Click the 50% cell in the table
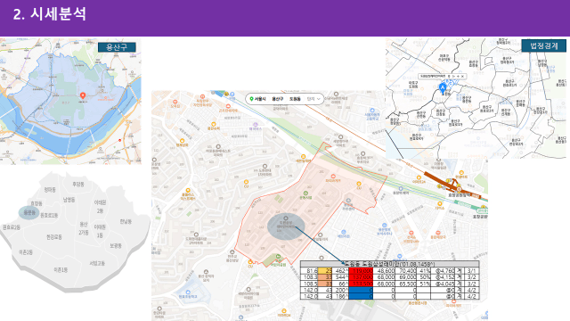 pos(424,277)
